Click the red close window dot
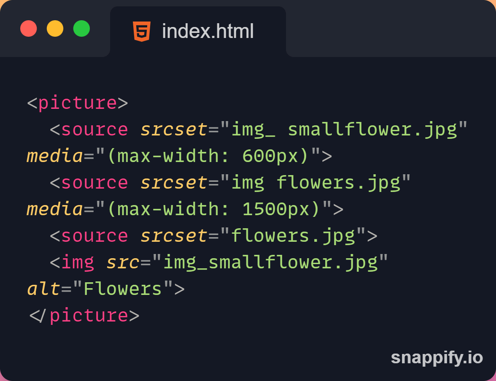 click(29, 29)
